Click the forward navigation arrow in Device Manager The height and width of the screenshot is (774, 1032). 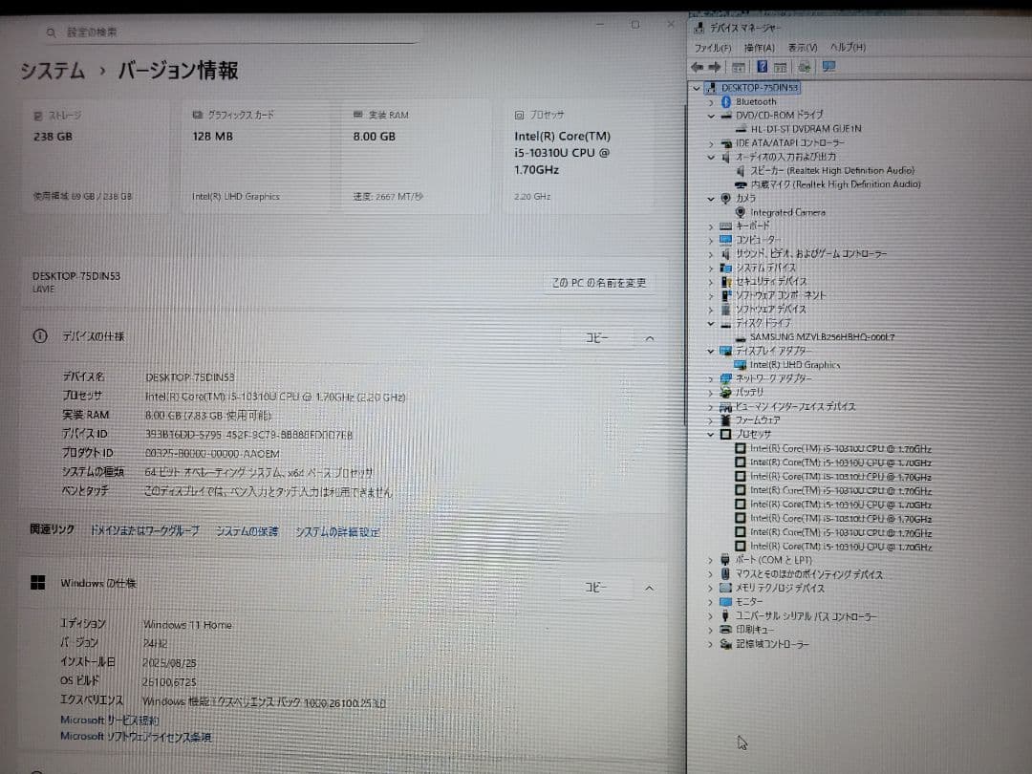tap(715, 66)
